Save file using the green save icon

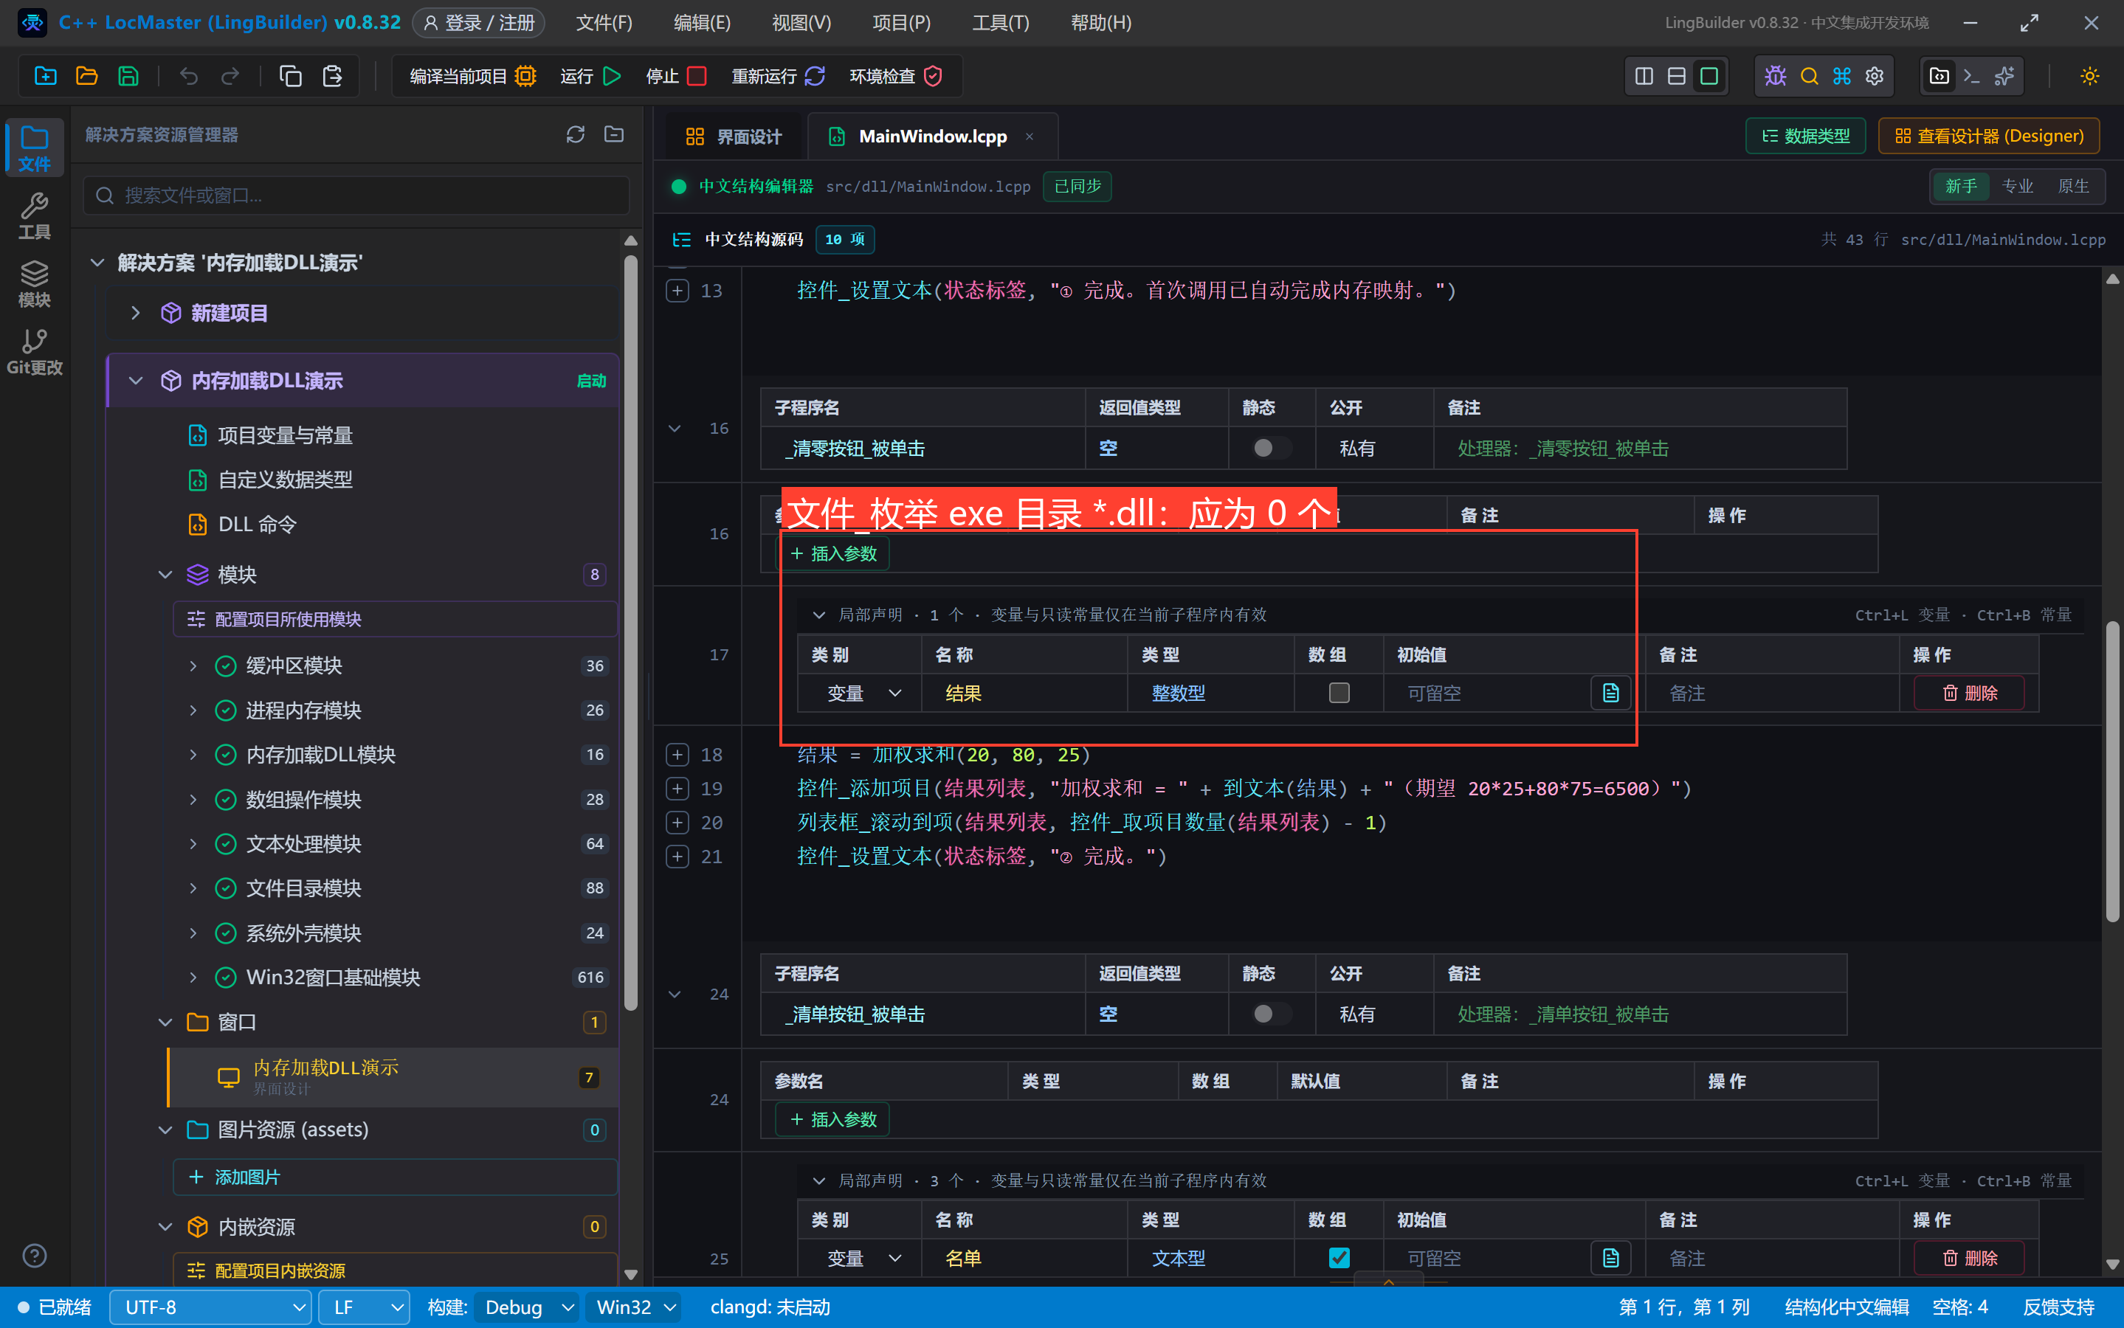point(128,77)
